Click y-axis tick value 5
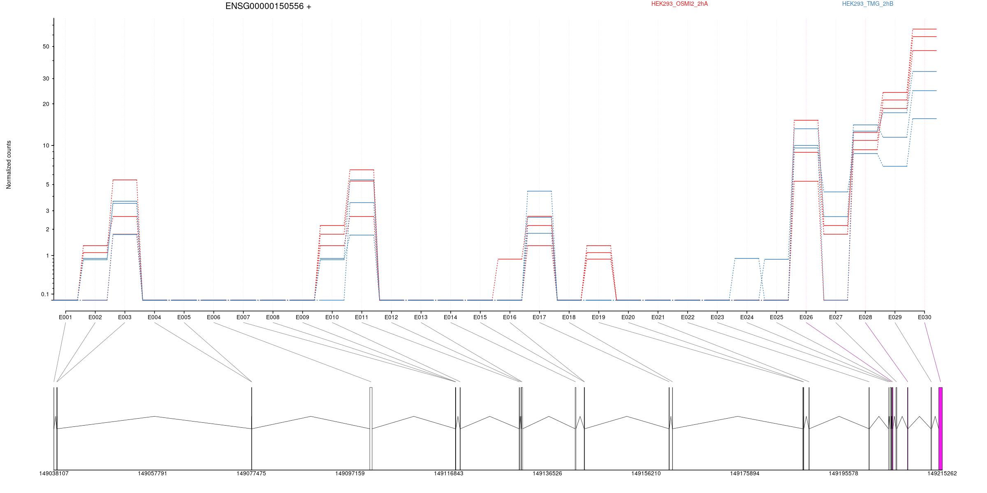 pyautogui.click(x=47, y=184)
